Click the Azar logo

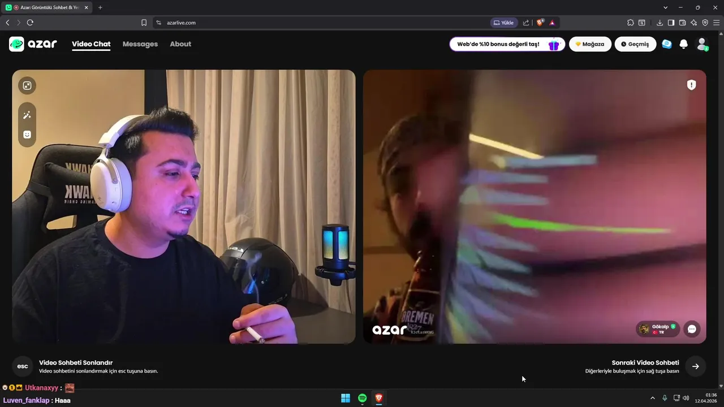(33, 44)
